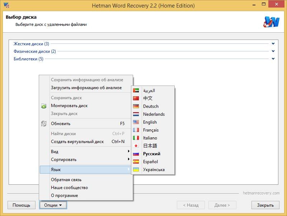Choose Обновить from the menu
The height and width of the screenshot is (216, 287).
click(x=85, y=124)
